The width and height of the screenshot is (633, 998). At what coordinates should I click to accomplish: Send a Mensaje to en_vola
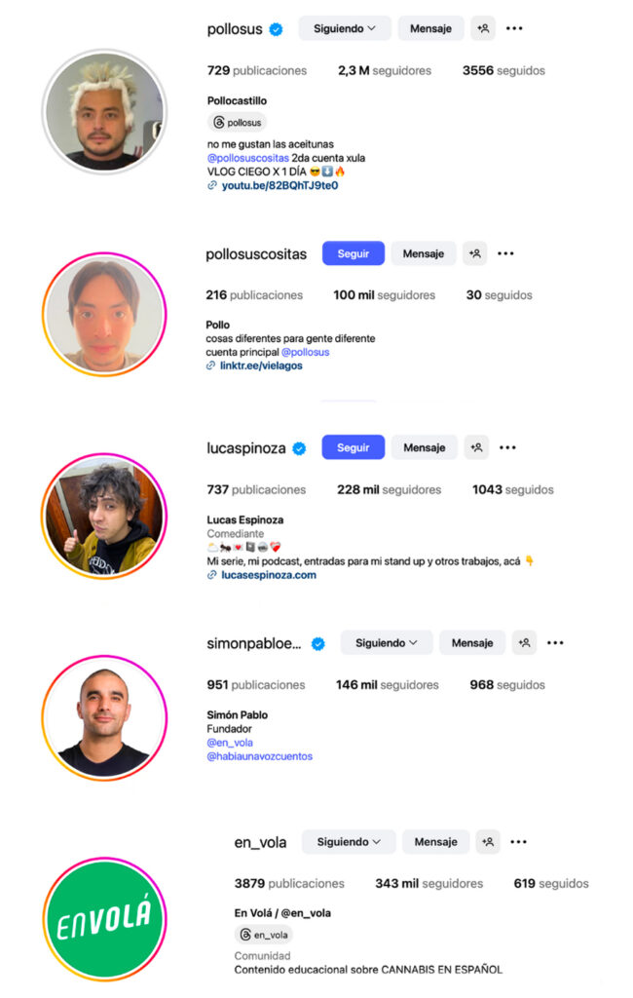pyautogui.click(x=435, y=841)
